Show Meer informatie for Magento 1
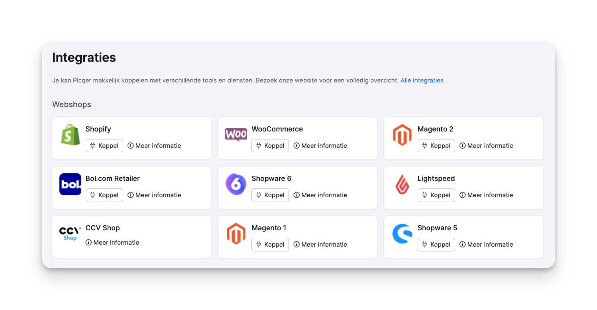The image size is (597, 310). (320, 245)
